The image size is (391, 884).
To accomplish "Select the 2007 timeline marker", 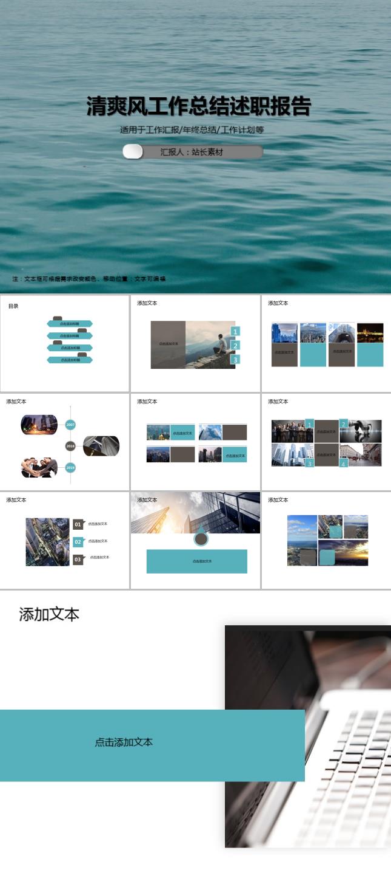I will point(70,425).
